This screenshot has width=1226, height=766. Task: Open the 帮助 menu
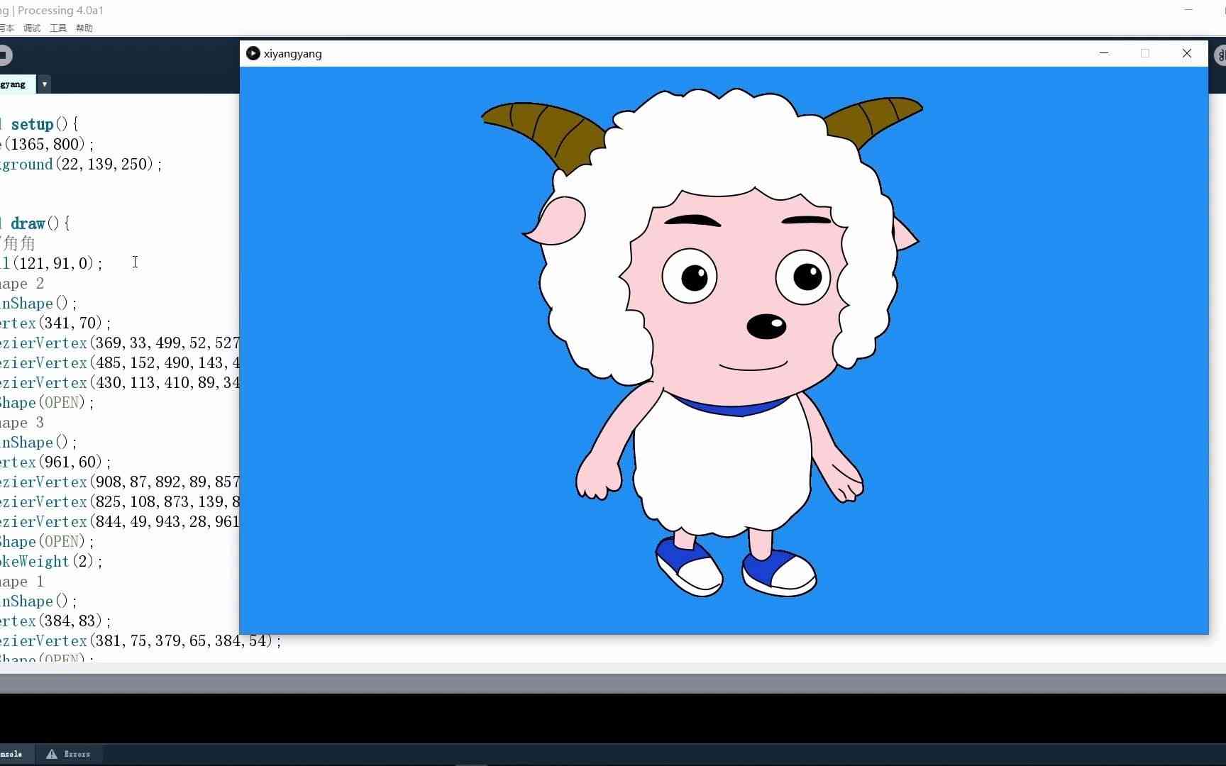(x=84, y=28)
